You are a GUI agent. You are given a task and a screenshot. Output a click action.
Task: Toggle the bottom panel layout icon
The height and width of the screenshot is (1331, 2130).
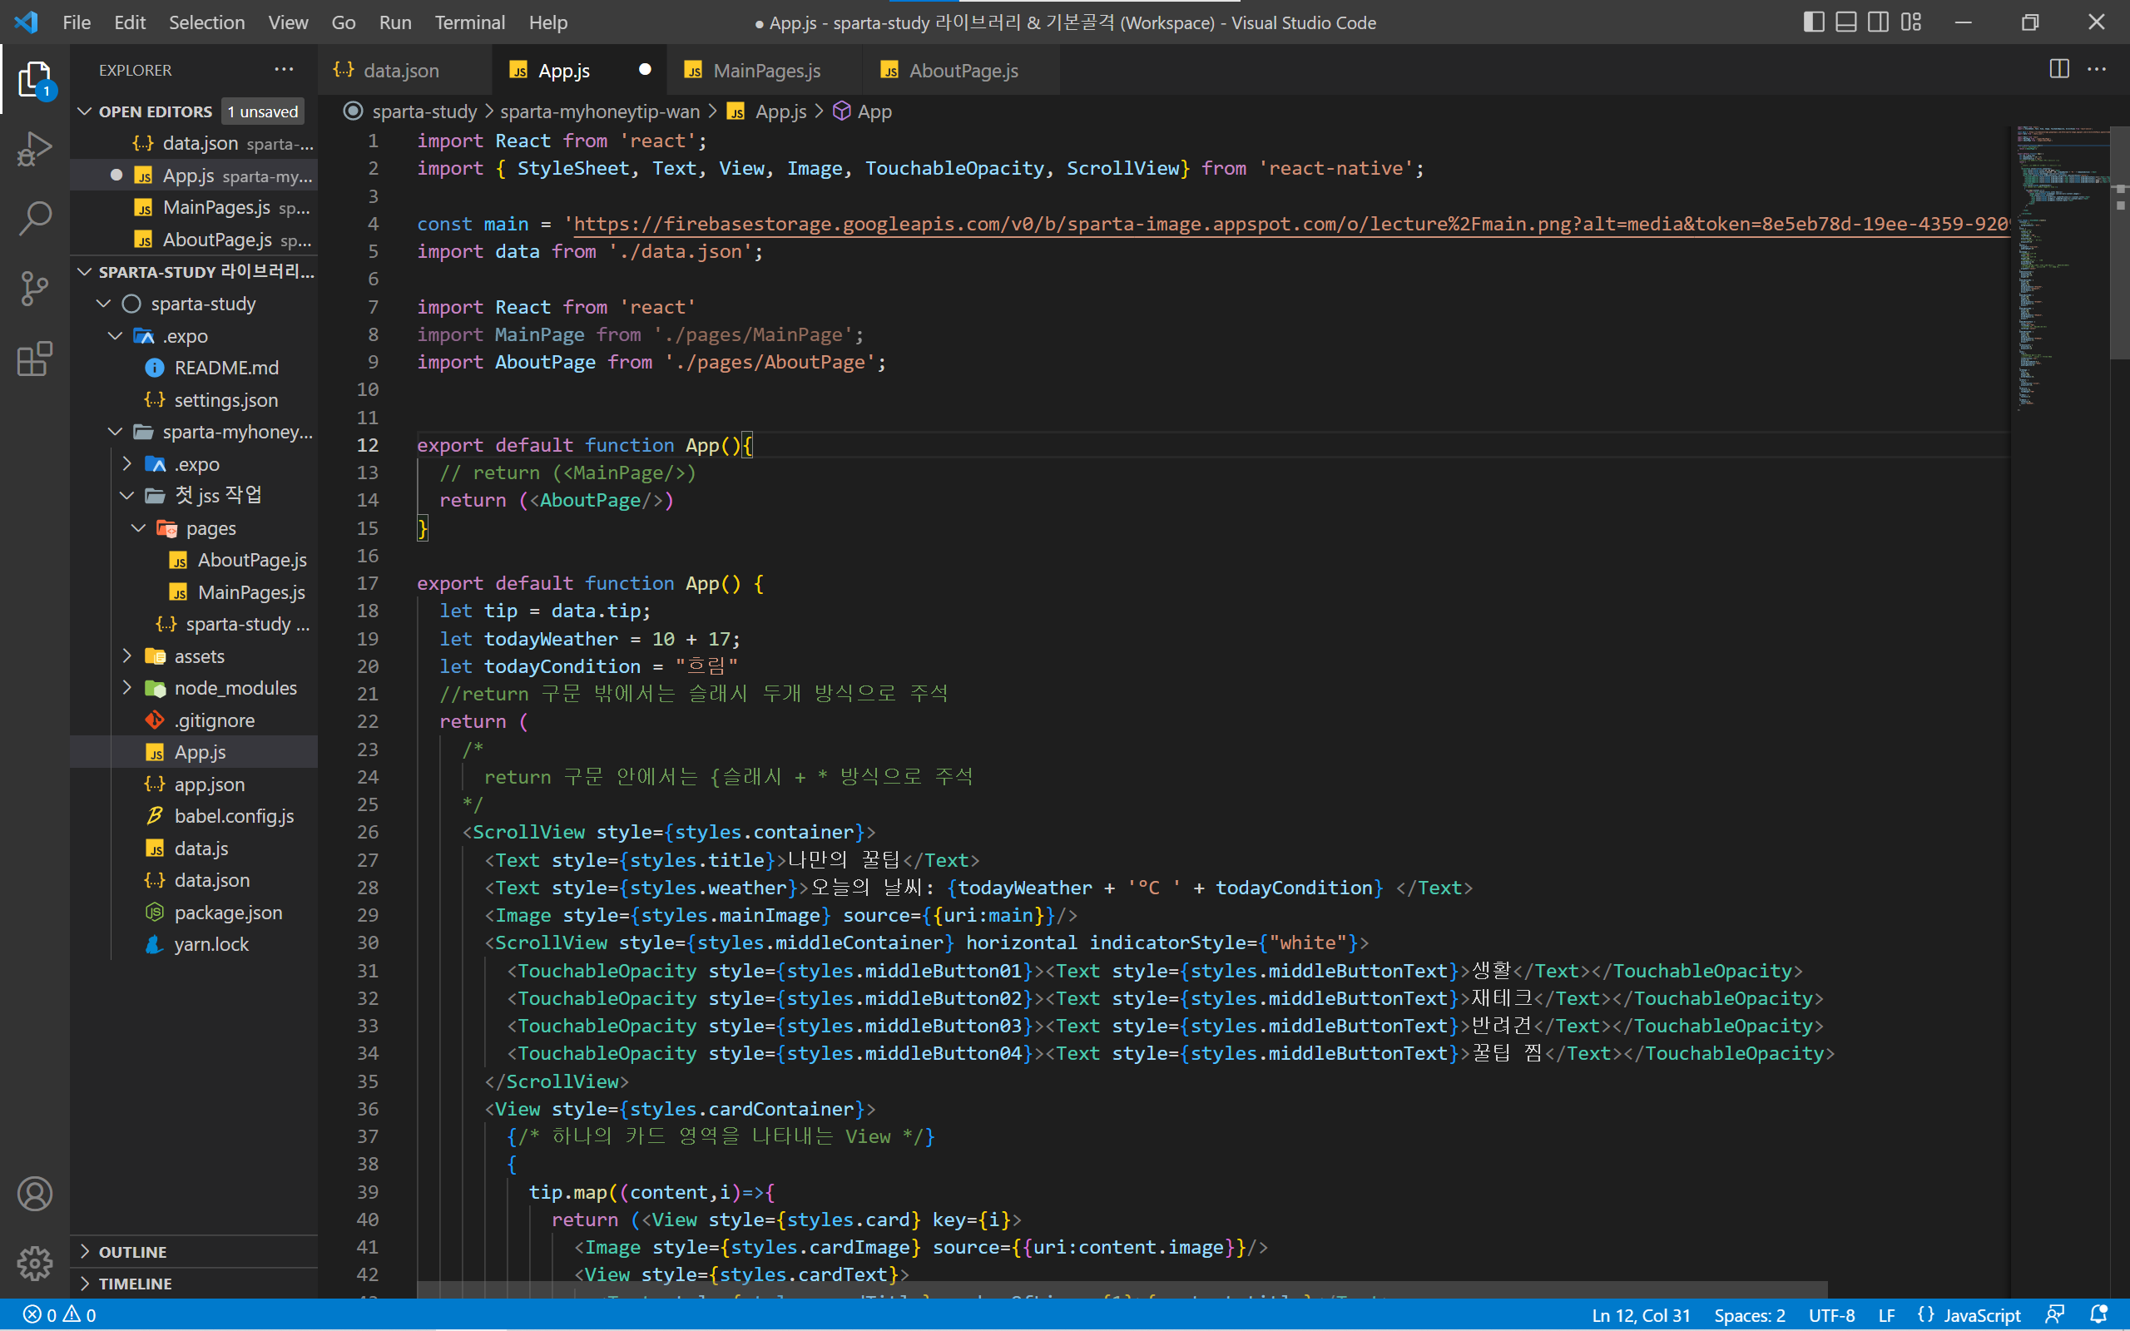[x=1845, y=22]
